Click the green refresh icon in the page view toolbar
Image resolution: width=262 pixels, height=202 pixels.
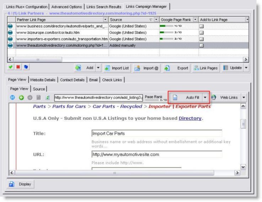pos(48,97)
